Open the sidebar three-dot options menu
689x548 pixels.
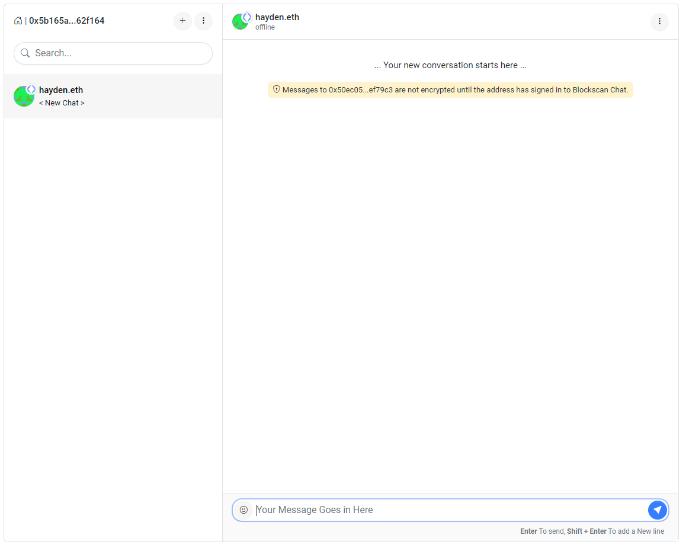[x=203, y=21]
